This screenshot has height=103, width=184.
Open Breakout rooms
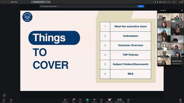[x=109, y=100]
